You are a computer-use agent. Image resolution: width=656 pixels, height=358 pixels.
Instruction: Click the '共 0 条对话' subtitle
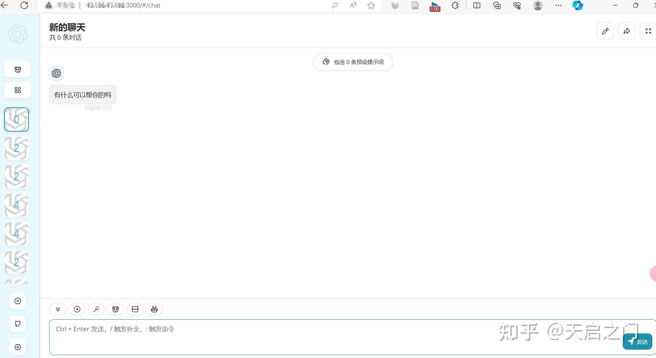[x=66, y=37]
